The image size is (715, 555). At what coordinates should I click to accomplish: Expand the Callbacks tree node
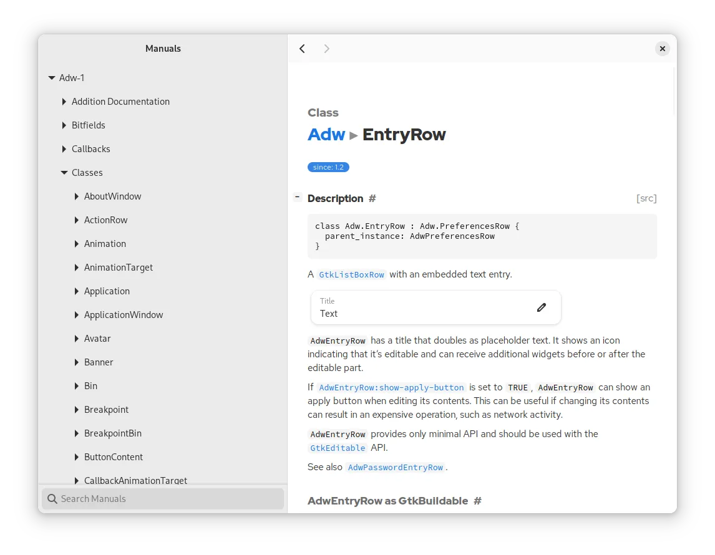click(64, 149)
